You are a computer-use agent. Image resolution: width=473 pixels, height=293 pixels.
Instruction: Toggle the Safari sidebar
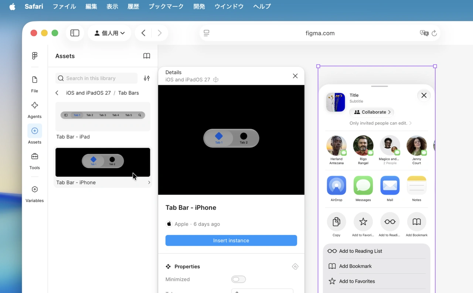pyautogui.click(x=75, y=33)
